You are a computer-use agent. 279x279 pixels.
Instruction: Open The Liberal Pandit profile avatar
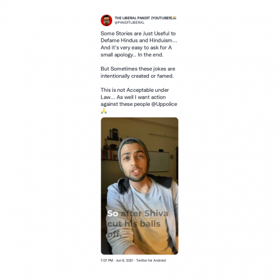(x=106, y=20)
